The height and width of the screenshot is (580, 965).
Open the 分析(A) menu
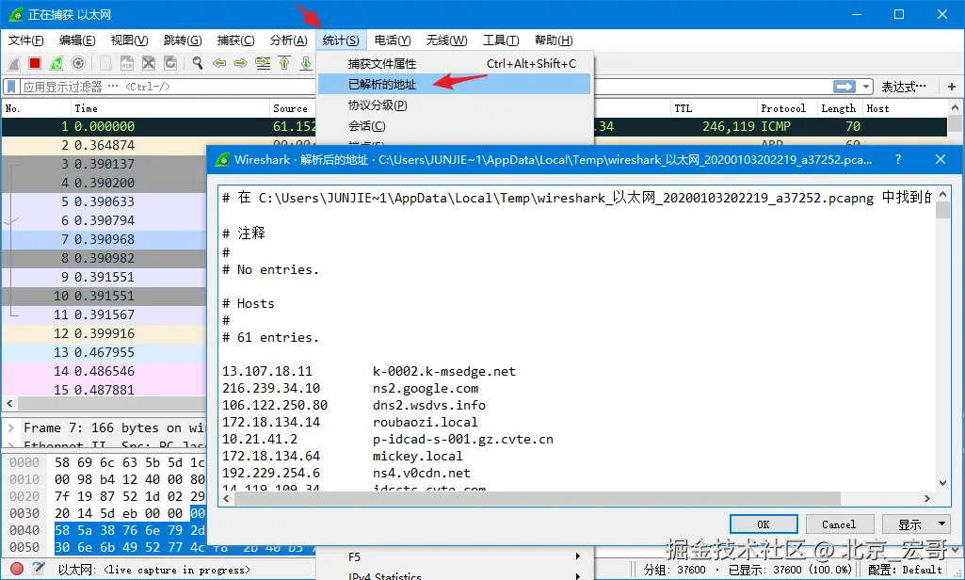(x=289, y=40)
